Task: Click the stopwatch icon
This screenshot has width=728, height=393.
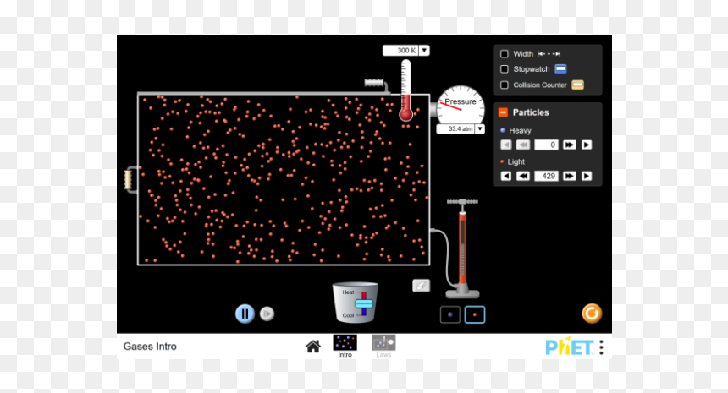Action: point(560,69)
